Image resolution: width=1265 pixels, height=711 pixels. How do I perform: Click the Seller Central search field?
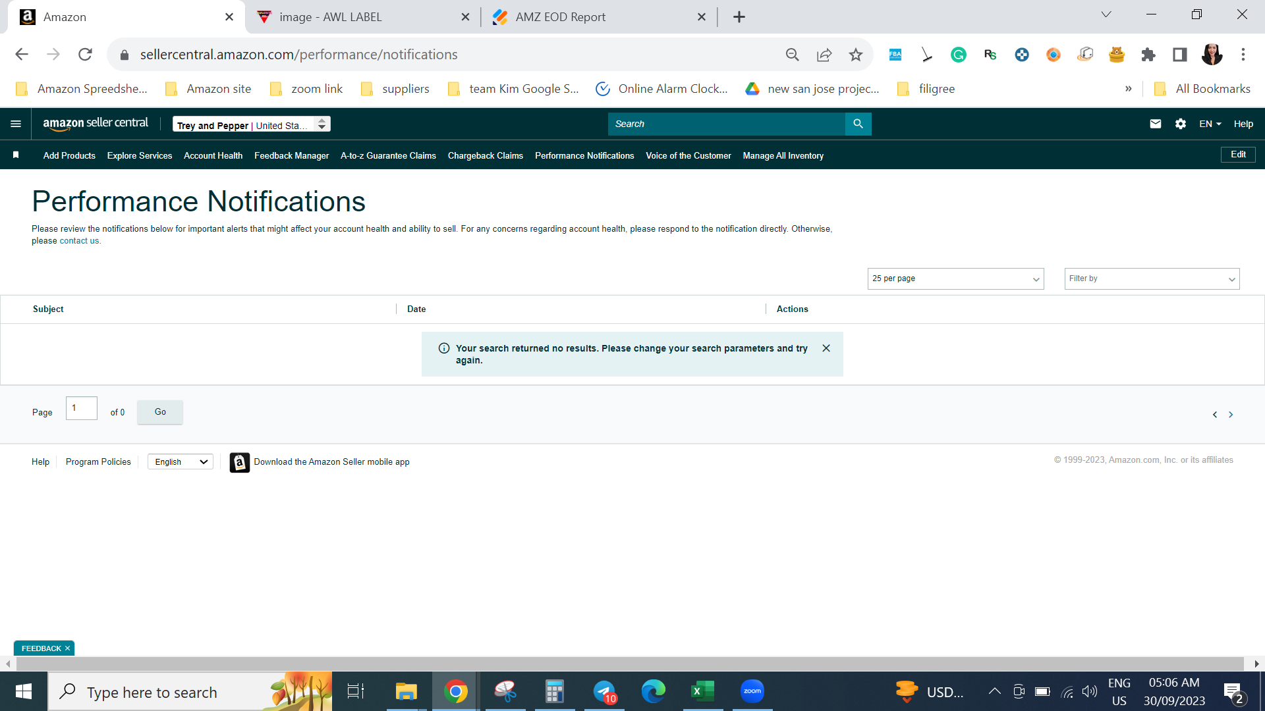click(x=726, y=124)
